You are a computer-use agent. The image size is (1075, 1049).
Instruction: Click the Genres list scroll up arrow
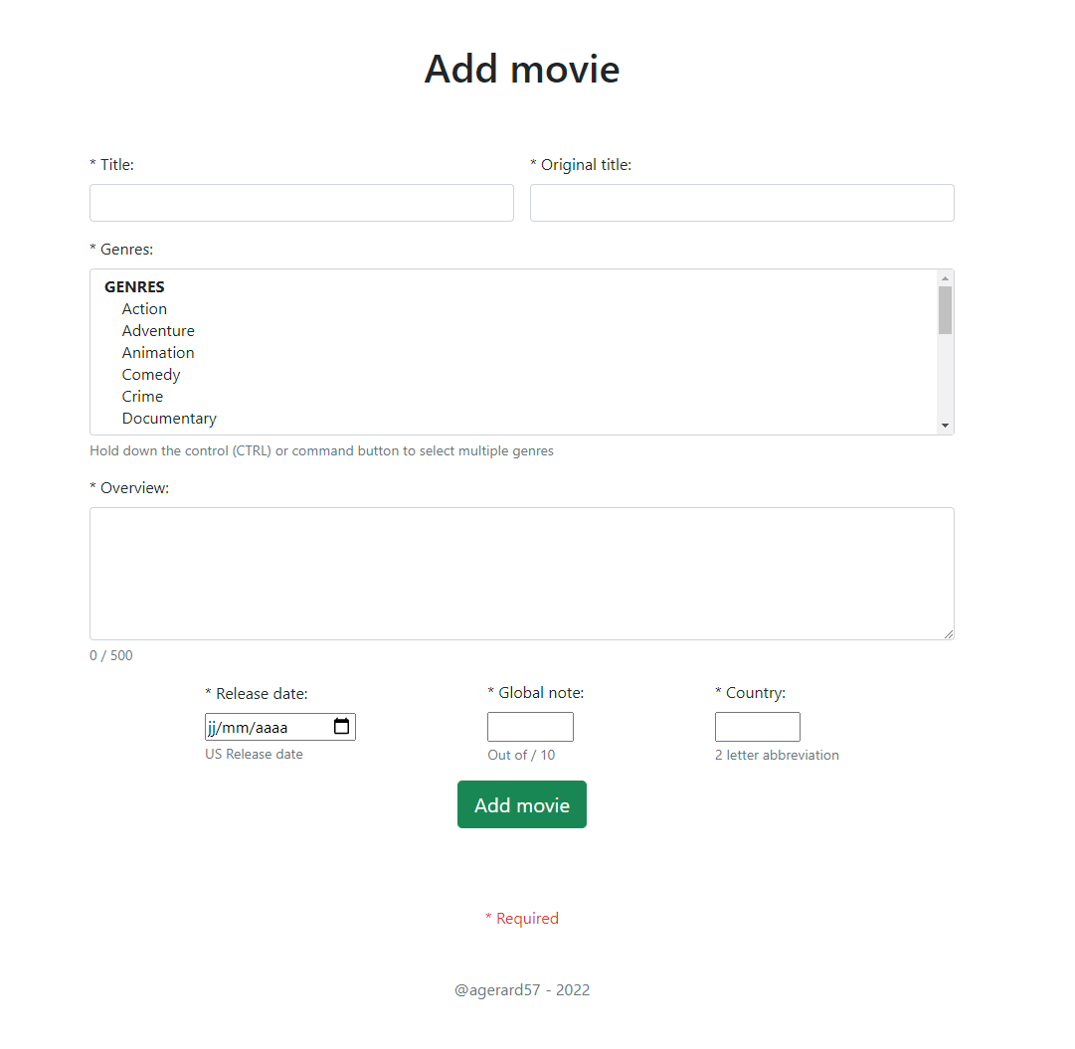pos(946,278)
